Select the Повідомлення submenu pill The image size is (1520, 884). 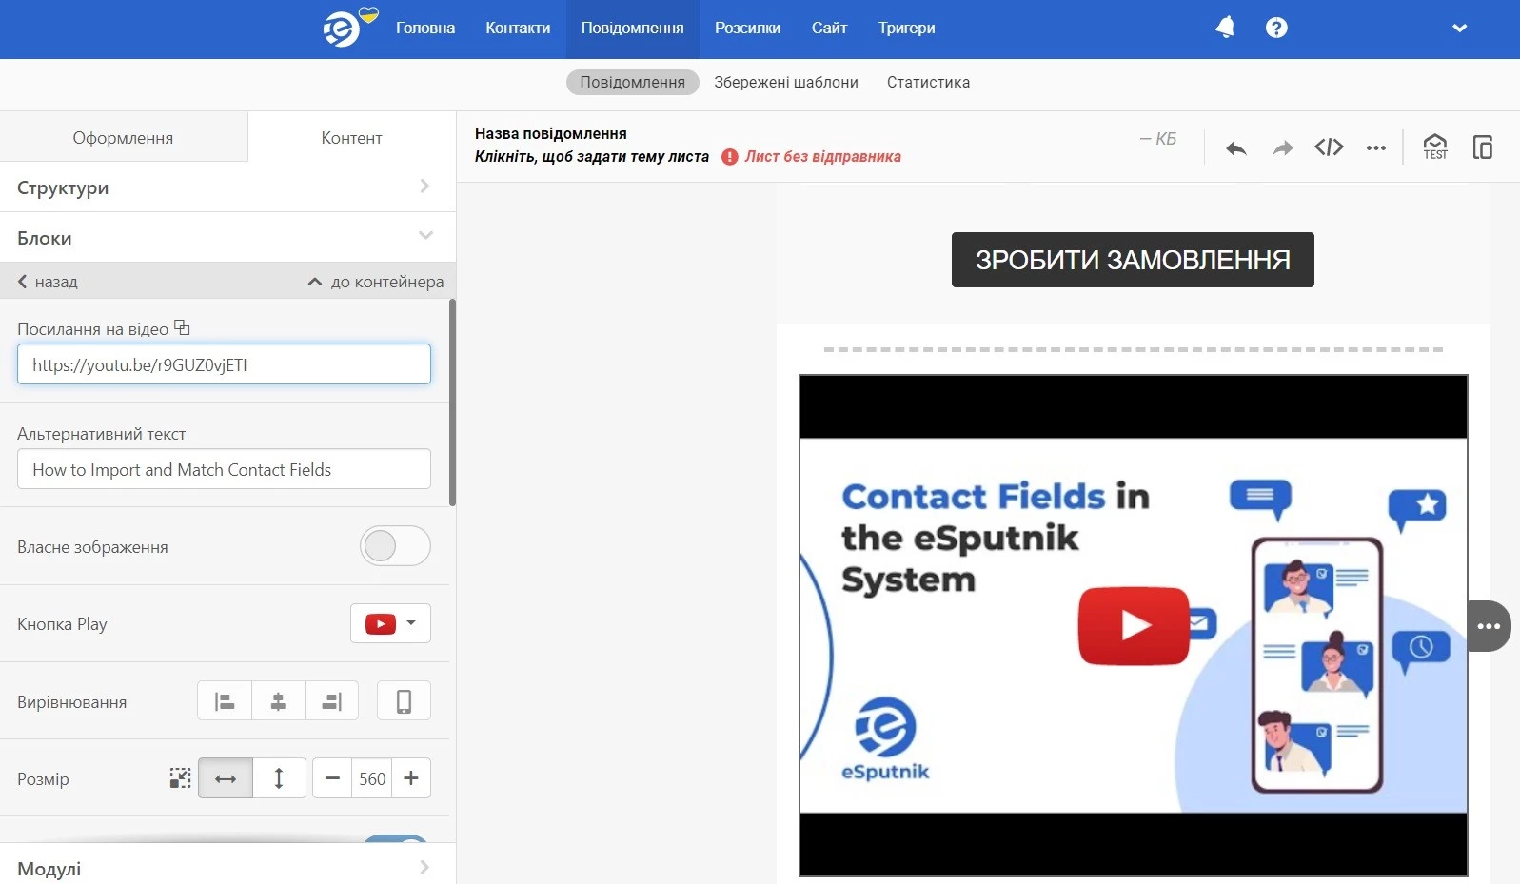pos(633,82)
